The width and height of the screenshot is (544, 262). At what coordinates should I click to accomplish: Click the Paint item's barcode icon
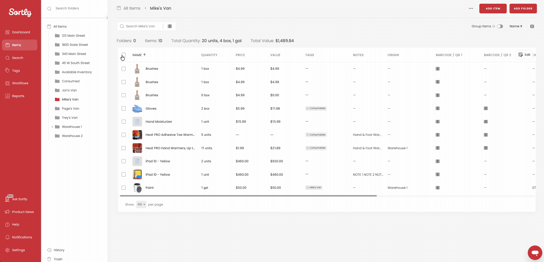pos(437,188)
